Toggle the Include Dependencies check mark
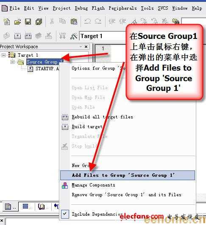Screen dimensions: 206x225 65,214
